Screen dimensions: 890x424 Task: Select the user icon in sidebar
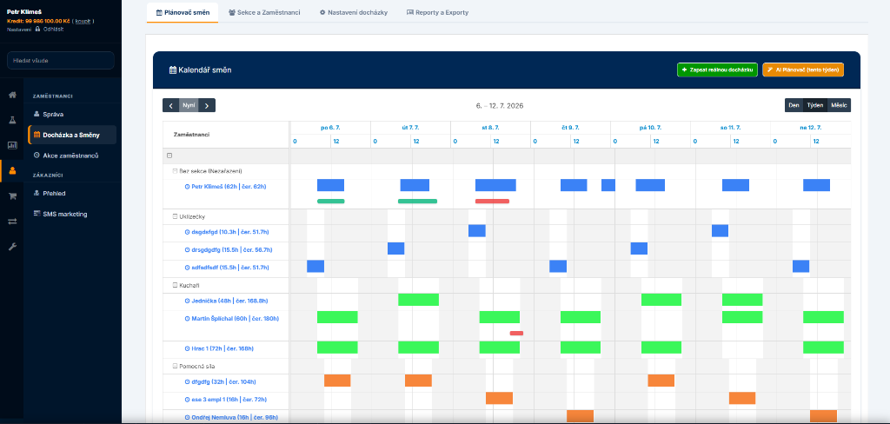point(12,170)
